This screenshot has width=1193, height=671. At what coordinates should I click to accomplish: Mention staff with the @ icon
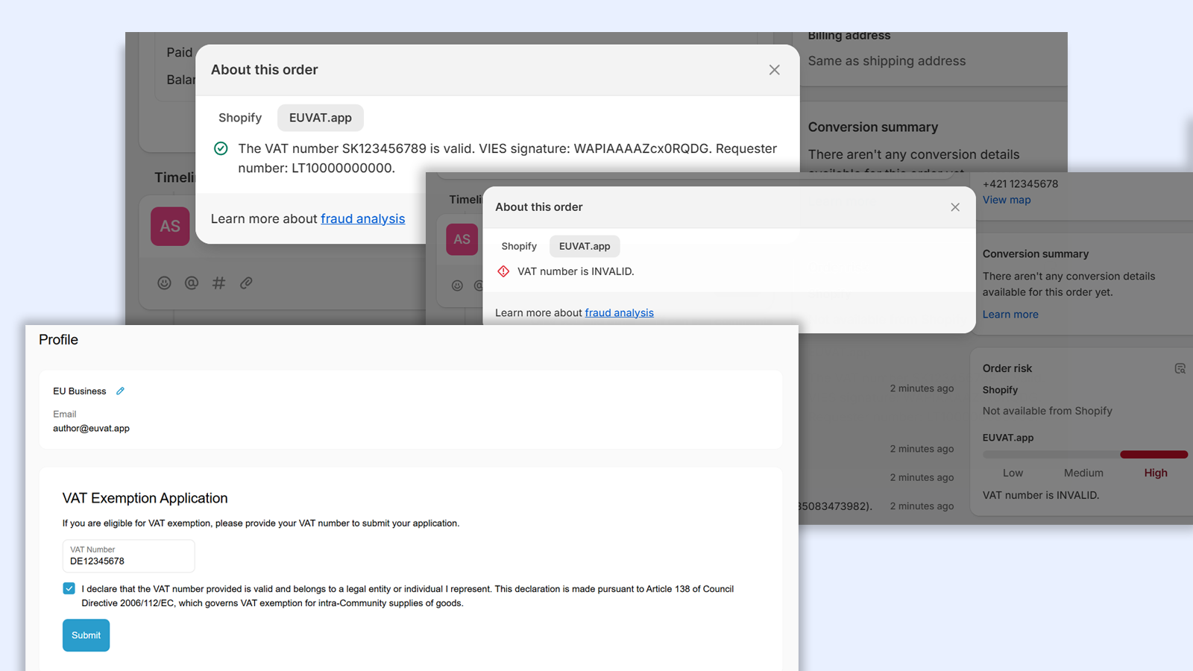192,283
